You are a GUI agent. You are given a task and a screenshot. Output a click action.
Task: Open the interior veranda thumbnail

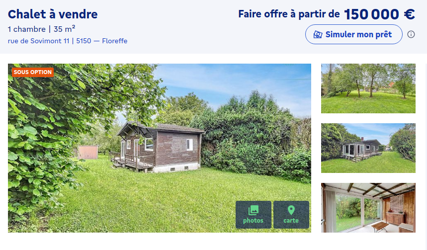click(x=368, y=208)
